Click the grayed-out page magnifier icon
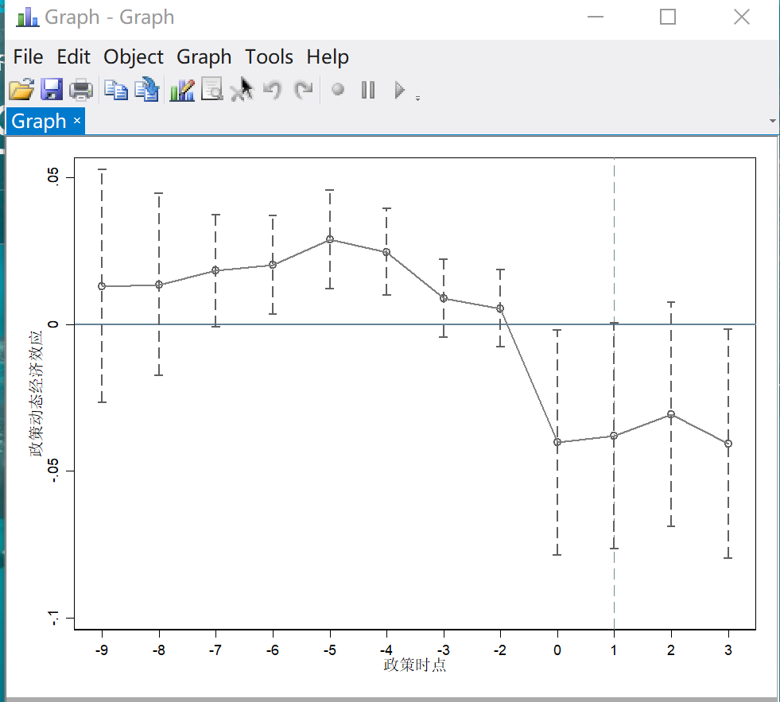The width and height of the screenshot is (780, 702). (212, 90)
